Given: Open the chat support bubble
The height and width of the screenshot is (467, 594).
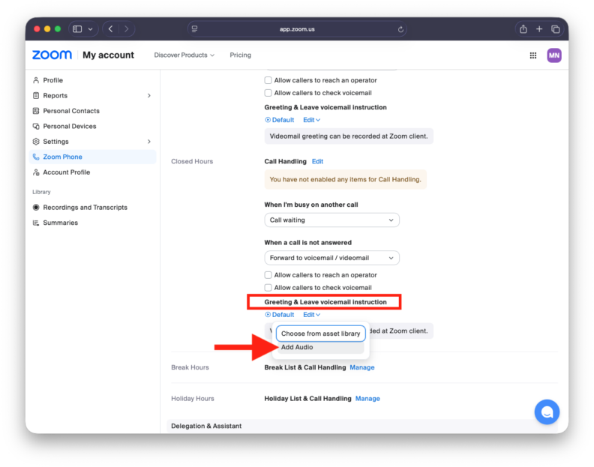Looking at the screenshot, I should (x=547, y=412).
